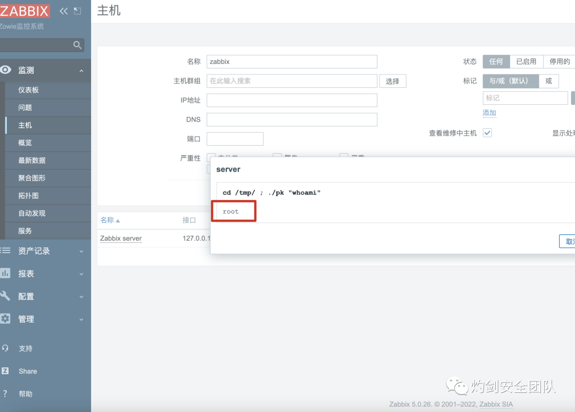Select 任何 status option
The image size is (575, 412).
[x=496, y=62]
